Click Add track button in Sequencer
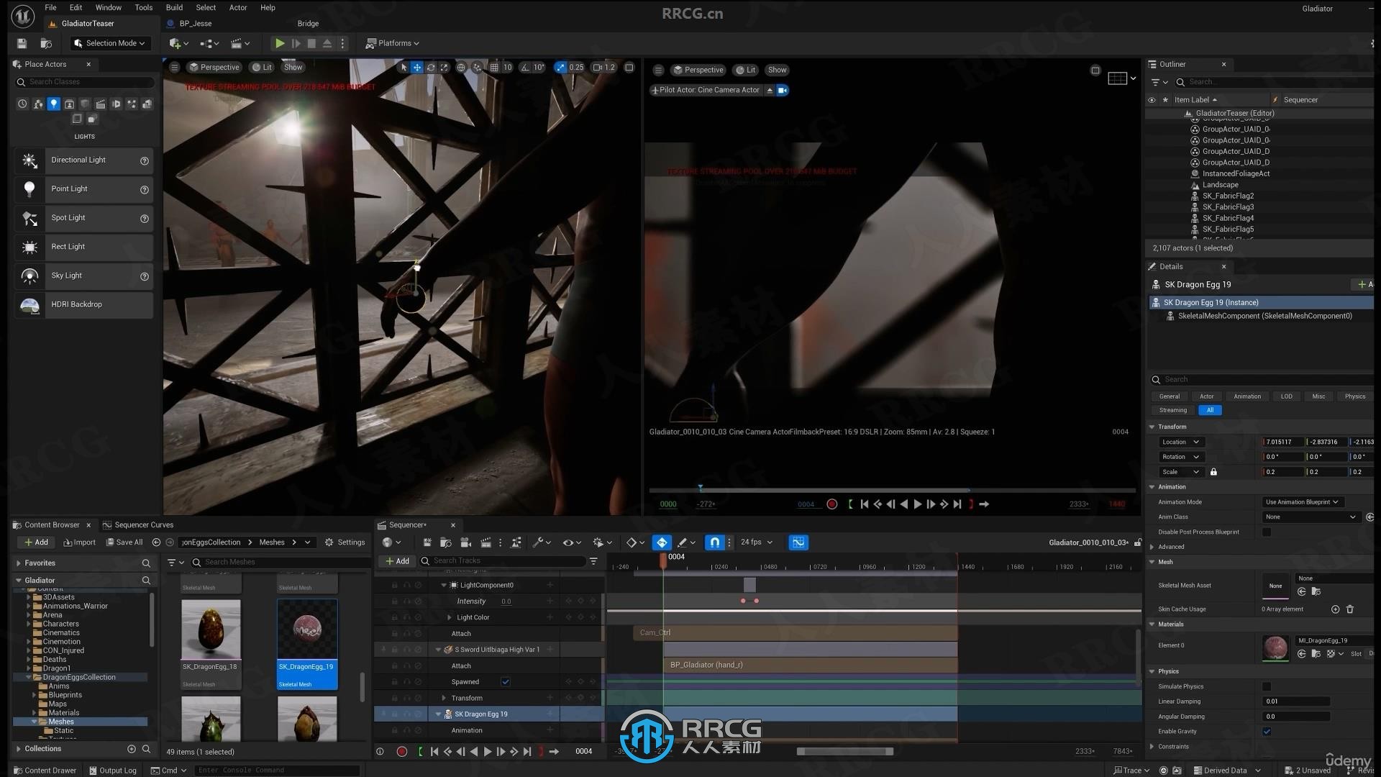This screenshot has height=777, width=1381. [x=396, y=561]
